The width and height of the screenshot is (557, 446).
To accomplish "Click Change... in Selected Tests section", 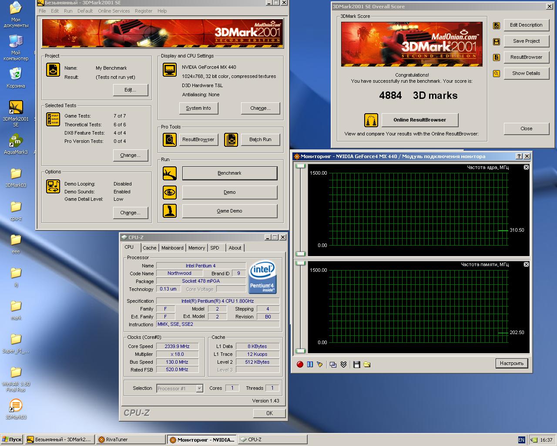I will point(131,155).
